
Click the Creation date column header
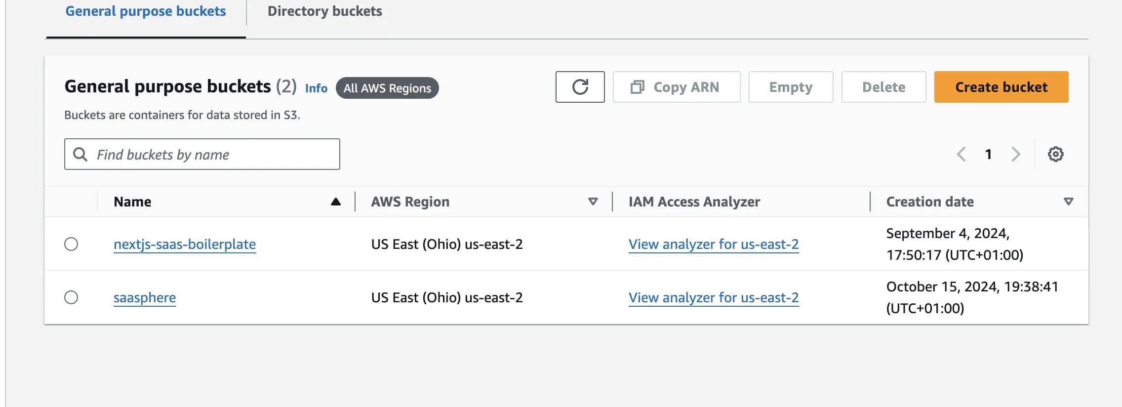point(930,202)
